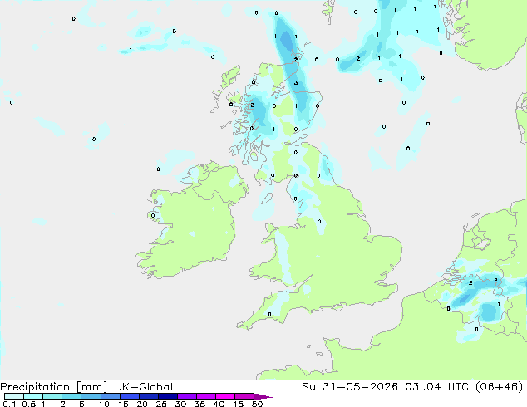
Task: Select the 0.5–1 mm legend color swatch
Action: [x=33, y=396]
